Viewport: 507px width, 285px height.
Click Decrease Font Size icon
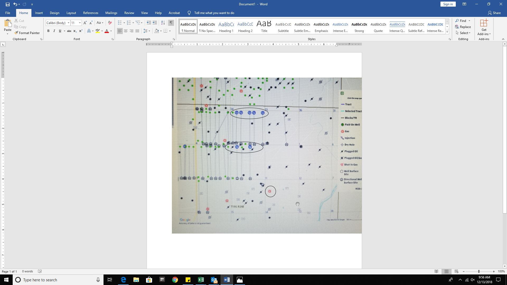[x=91, y=23]
